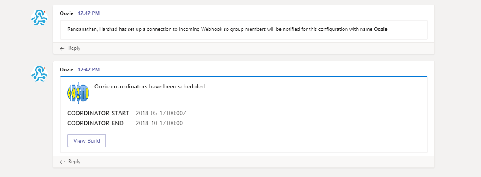Click the 2018-10-17T00:00 end value
This screenshot has width=481, height=177.
point(159,123)
